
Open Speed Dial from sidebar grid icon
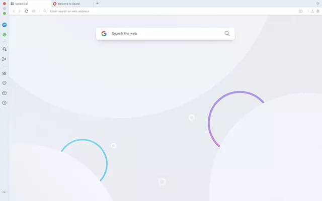click(x=5, y=73)
